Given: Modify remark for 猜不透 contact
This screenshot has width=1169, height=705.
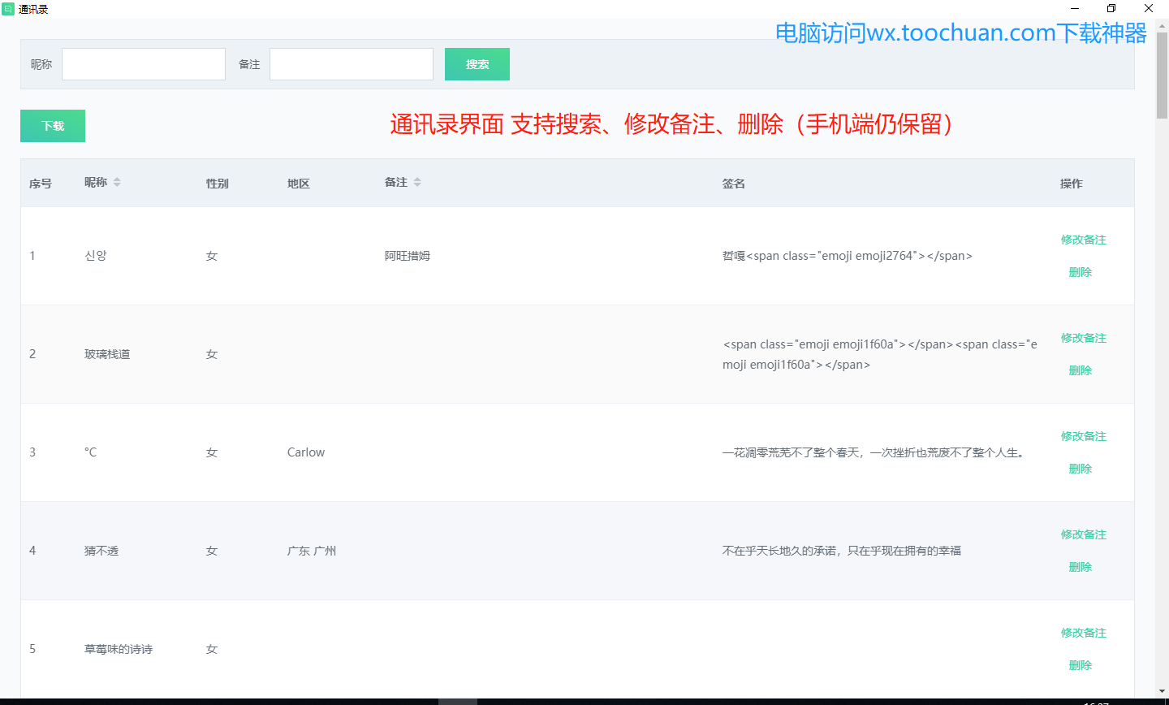Looking at the screenshot, I should 1084,534.
